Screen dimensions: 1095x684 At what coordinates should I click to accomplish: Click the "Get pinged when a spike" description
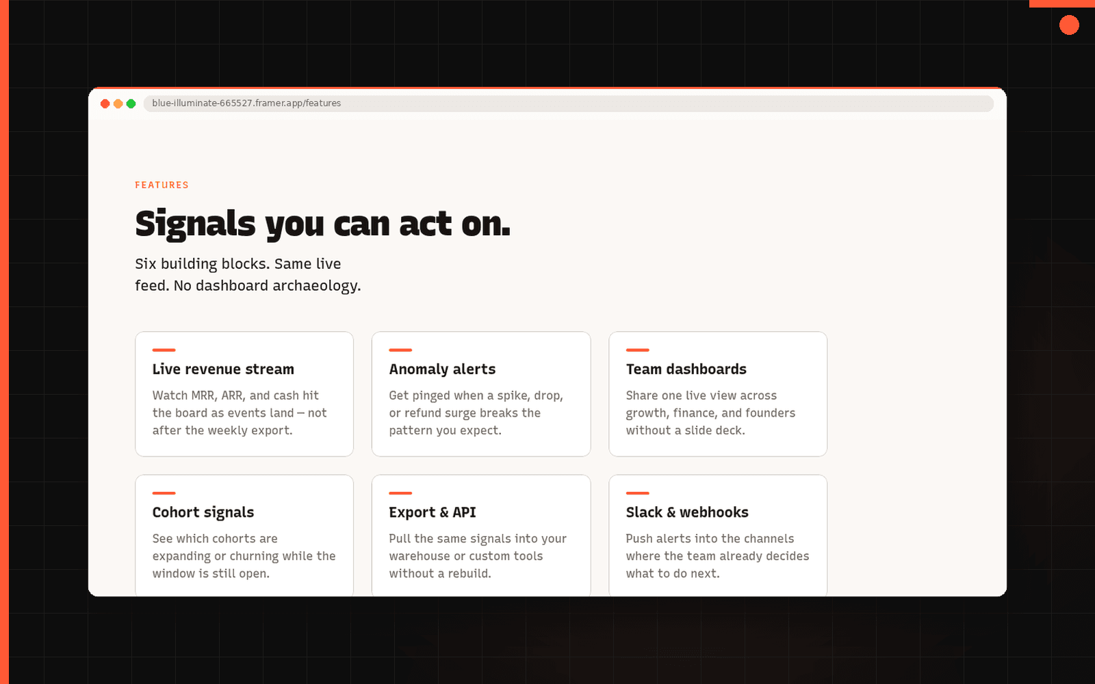[x=476, y=412]
